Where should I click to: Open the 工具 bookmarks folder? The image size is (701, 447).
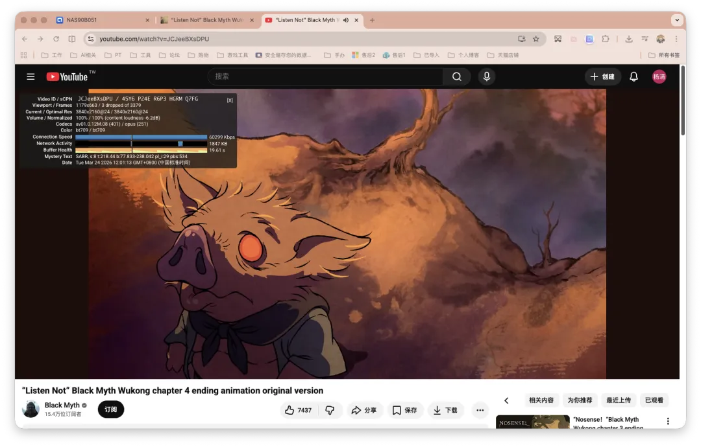pos(140,55)
